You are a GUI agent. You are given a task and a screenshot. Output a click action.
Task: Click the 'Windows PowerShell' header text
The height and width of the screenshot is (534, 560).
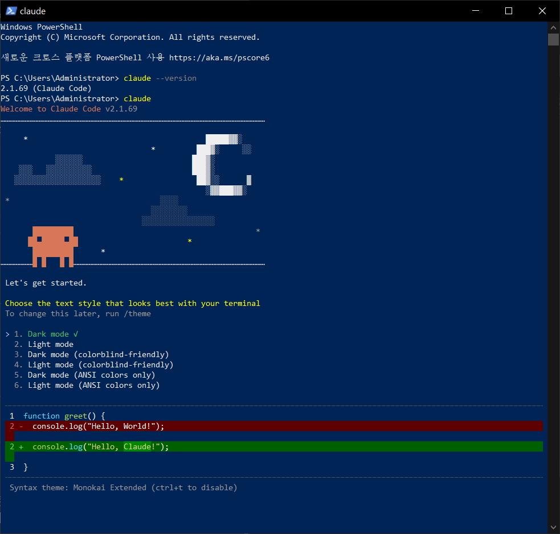[x=42, y=27]
